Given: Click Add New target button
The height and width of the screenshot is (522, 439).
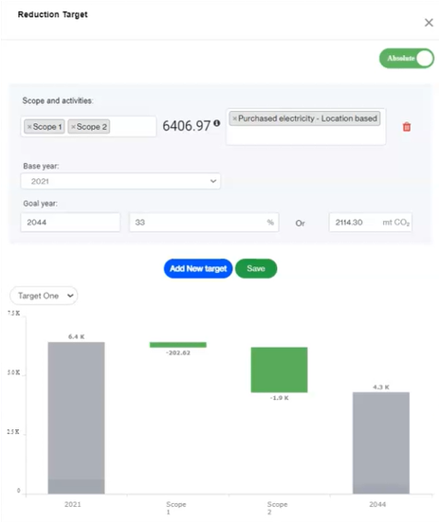Looking at the screenshot, I should (x=198, y=268).
